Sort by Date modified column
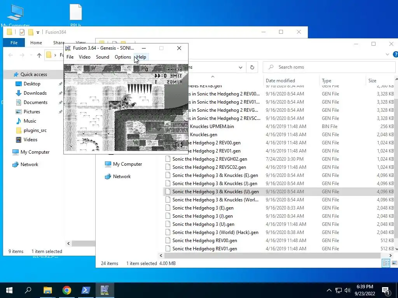The height and width of the screenshot is (298, 398). (x=280, y=81)
